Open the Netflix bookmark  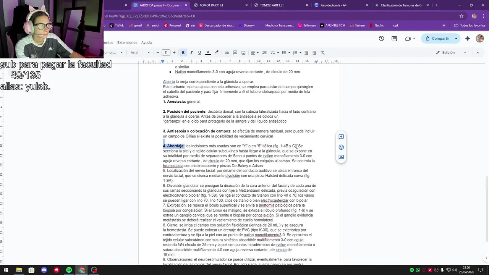tap(376, 26)
